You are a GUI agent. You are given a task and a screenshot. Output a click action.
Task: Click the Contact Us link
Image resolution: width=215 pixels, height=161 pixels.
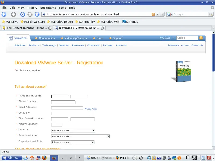click(197, 45)
